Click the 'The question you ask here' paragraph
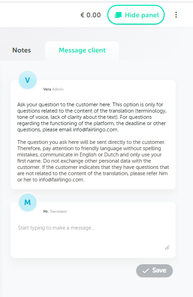 click(93, 161)
